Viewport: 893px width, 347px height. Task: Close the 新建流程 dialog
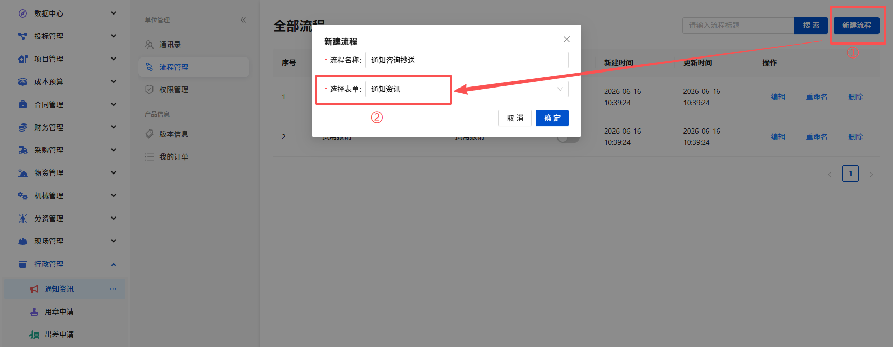click(x=567, y=39)
